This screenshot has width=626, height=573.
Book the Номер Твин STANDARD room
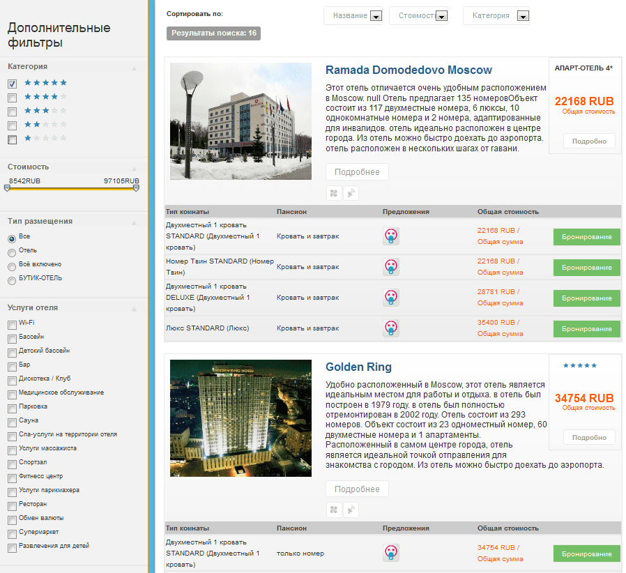tap(586, 268)
